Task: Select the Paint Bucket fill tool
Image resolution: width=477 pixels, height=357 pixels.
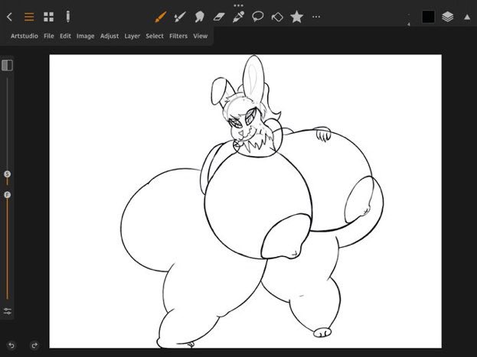Action: pos(277,17)
